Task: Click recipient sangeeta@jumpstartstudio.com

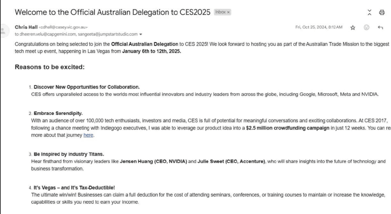Action: pos(108,34)
